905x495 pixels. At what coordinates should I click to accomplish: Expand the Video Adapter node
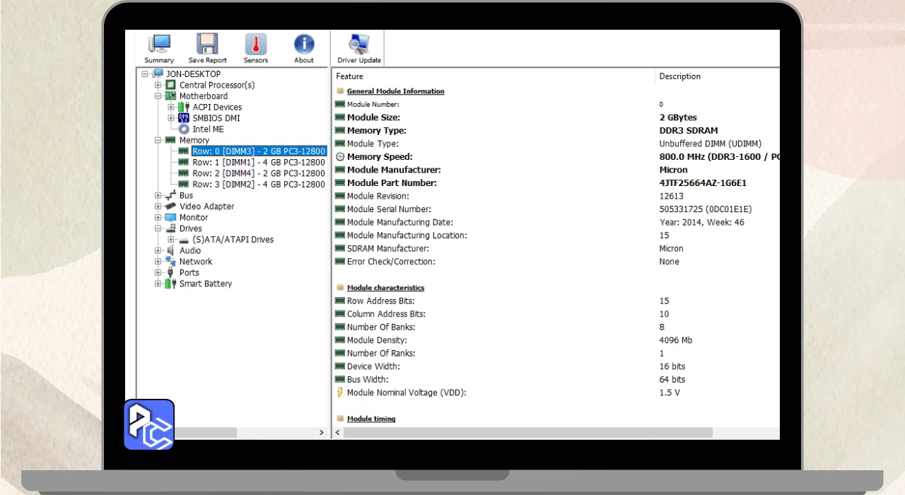pyautogui.click(x=158, y=206)
